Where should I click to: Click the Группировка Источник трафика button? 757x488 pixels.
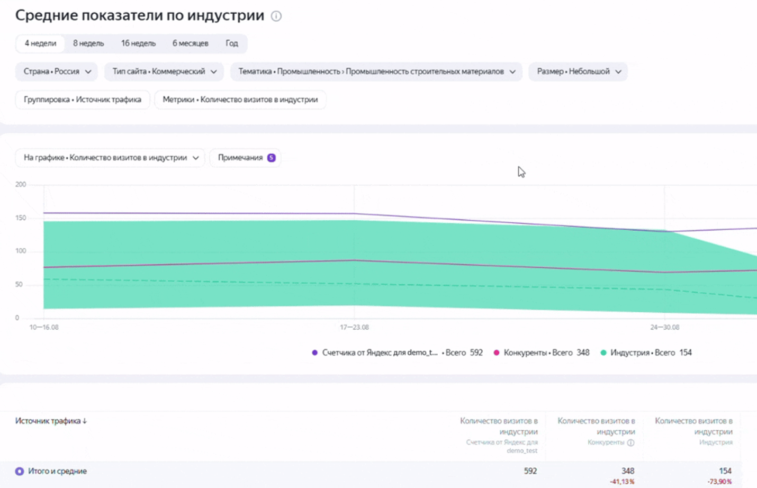tap(83, 100)
